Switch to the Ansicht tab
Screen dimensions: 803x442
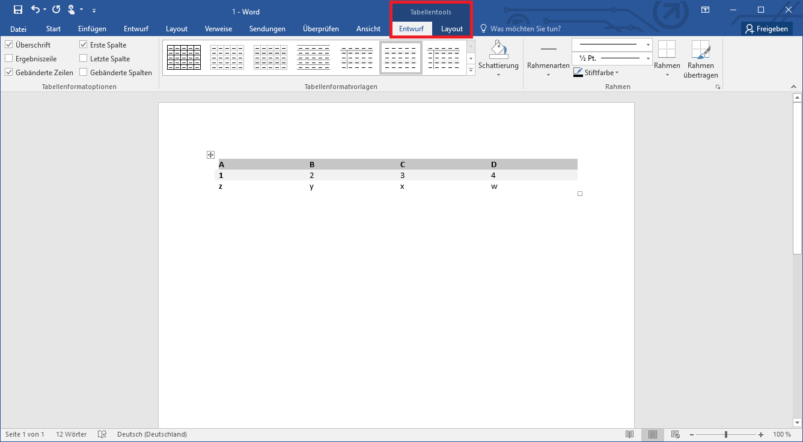(368, 29)
